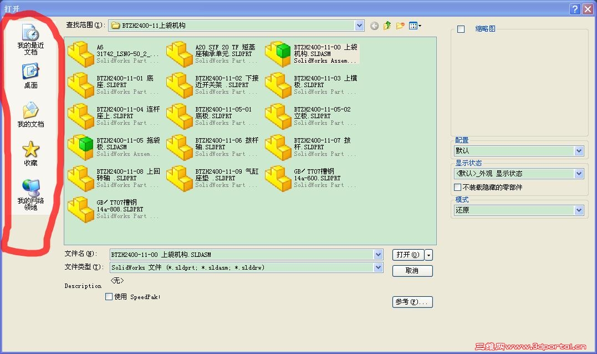This screenshot has height=354, width=597.
Task: Select BTZH2400-11-02 part file
Action: click(x=212, y=85)
